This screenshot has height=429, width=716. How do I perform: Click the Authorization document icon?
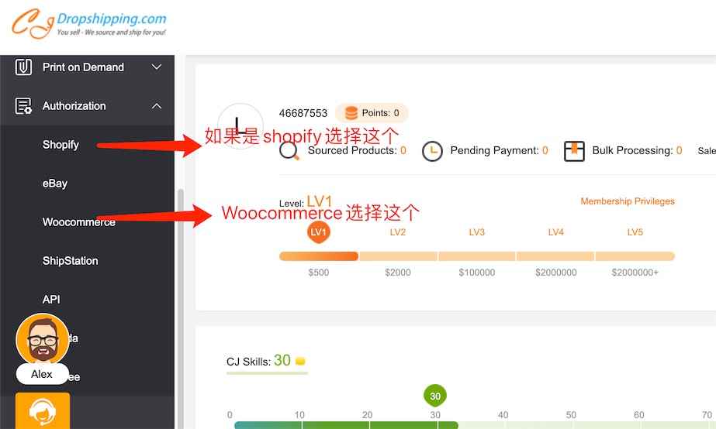23,106
